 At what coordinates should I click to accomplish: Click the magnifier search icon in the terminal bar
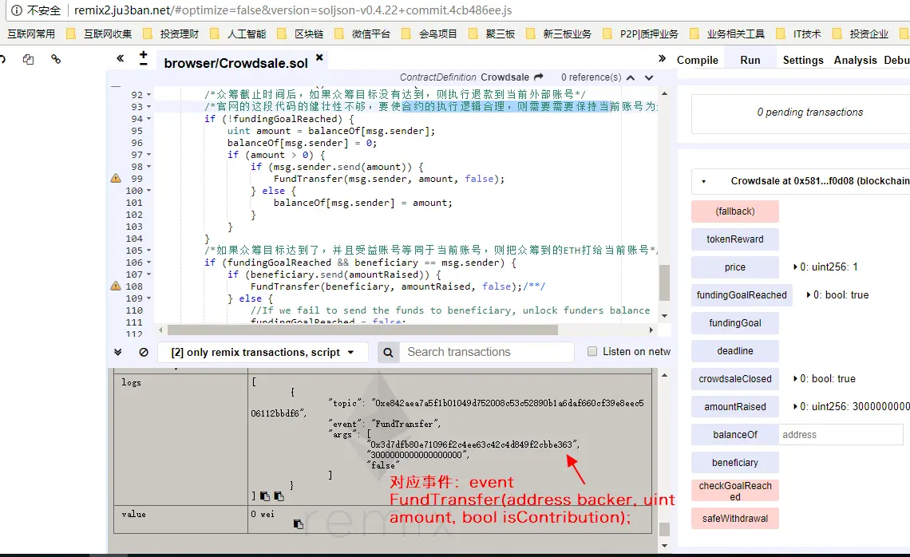click(388, 352)
